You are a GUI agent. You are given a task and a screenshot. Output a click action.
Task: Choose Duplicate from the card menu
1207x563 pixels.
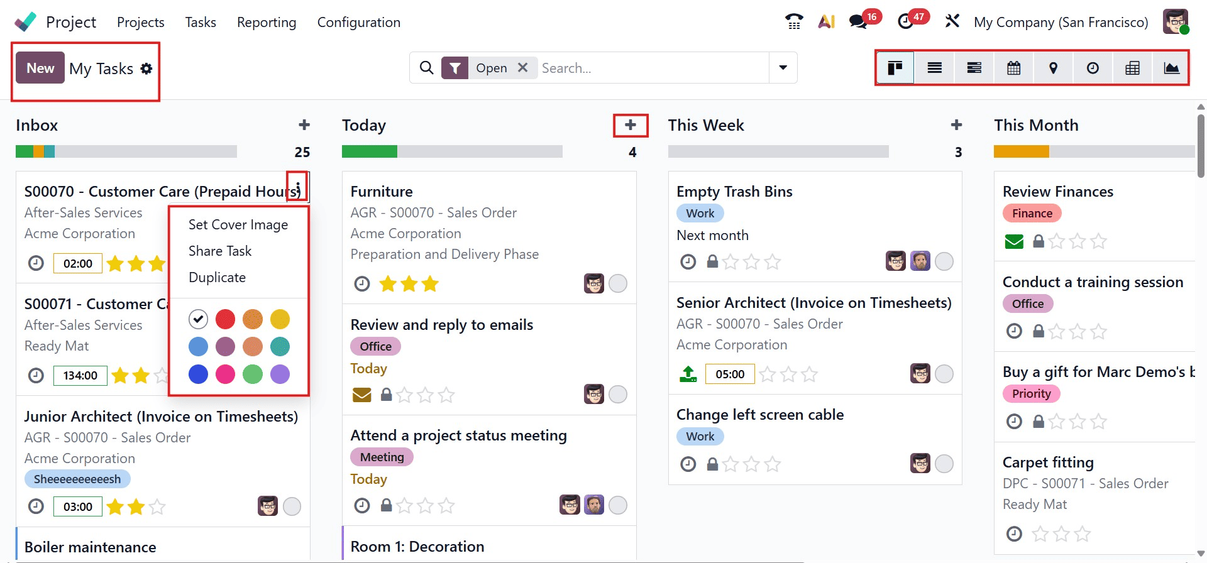pyautogui.click(x=217, y=276)
